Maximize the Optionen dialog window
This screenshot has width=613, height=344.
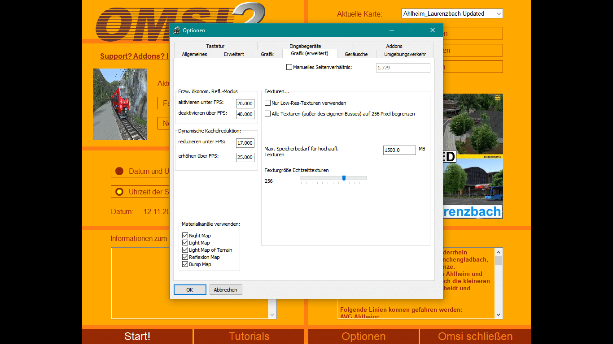(412, 30)
